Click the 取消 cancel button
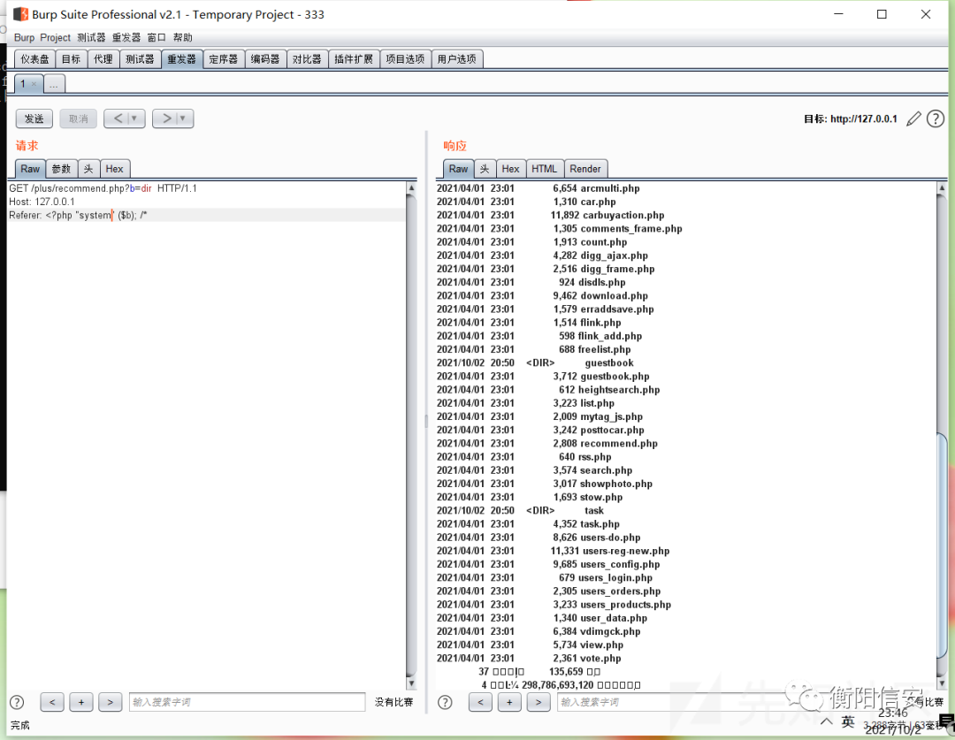 click(78, 118)
